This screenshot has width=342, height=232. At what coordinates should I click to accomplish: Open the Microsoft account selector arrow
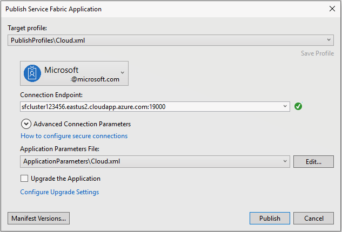click(122, 72)
